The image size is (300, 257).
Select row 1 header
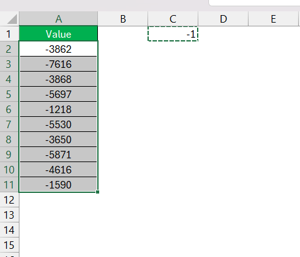click(x=9, y=34)
